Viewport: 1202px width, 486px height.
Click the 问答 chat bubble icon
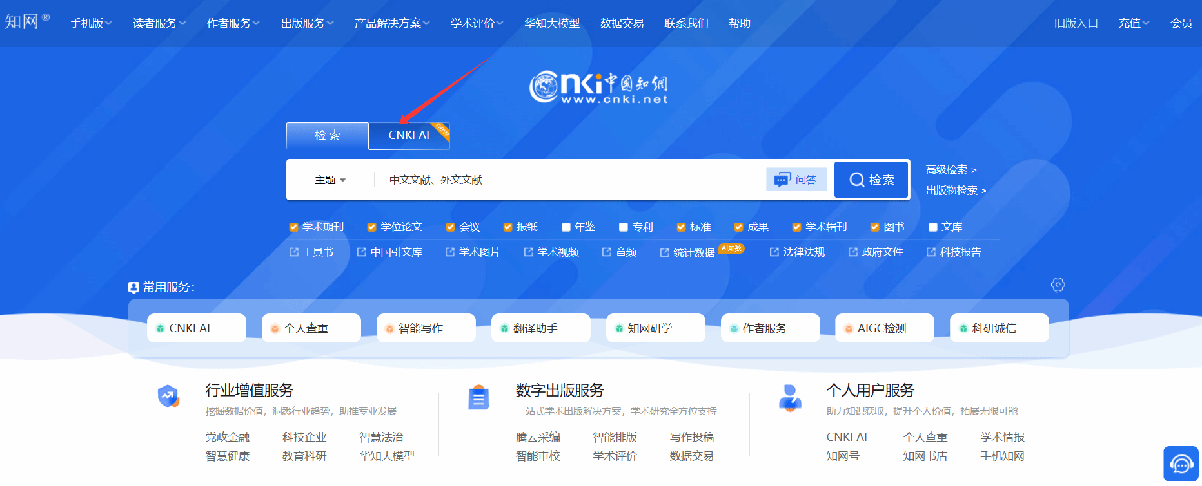pos(782,180)
